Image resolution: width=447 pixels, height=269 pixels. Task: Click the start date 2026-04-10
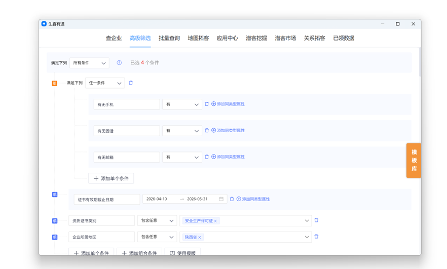157,199
